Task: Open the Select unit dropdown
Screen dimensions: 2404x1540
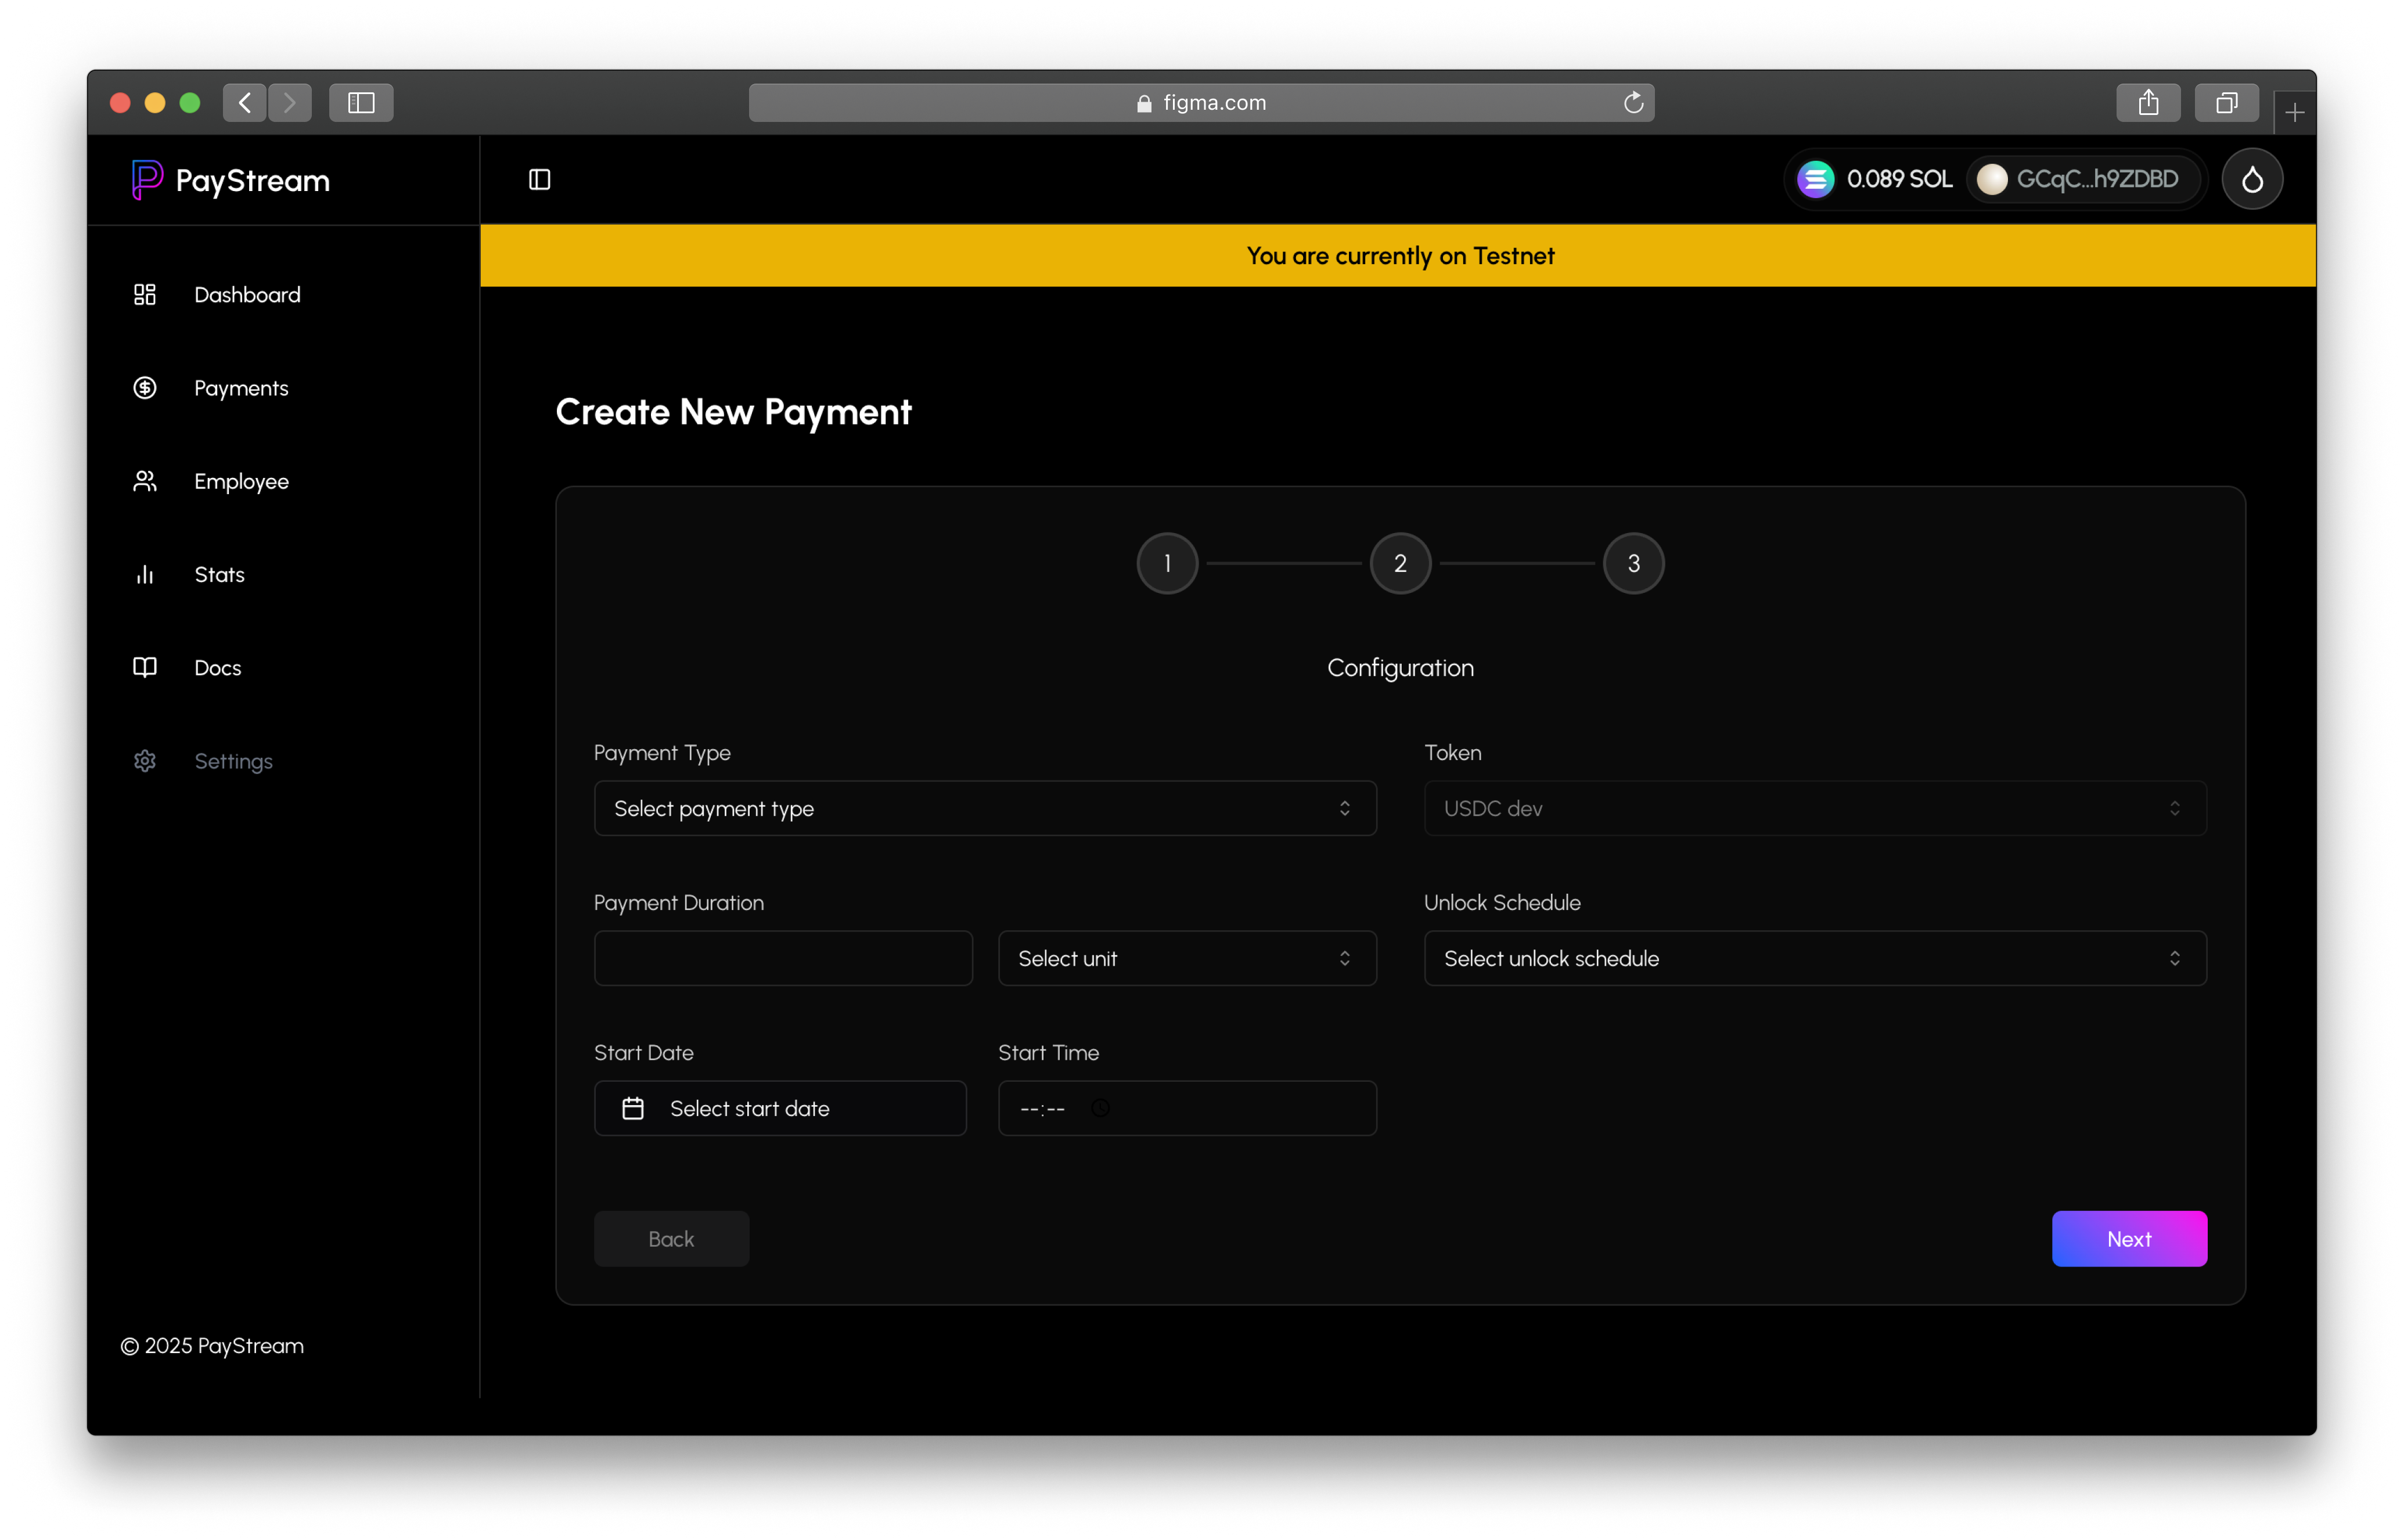Action: pos(1186,958)
